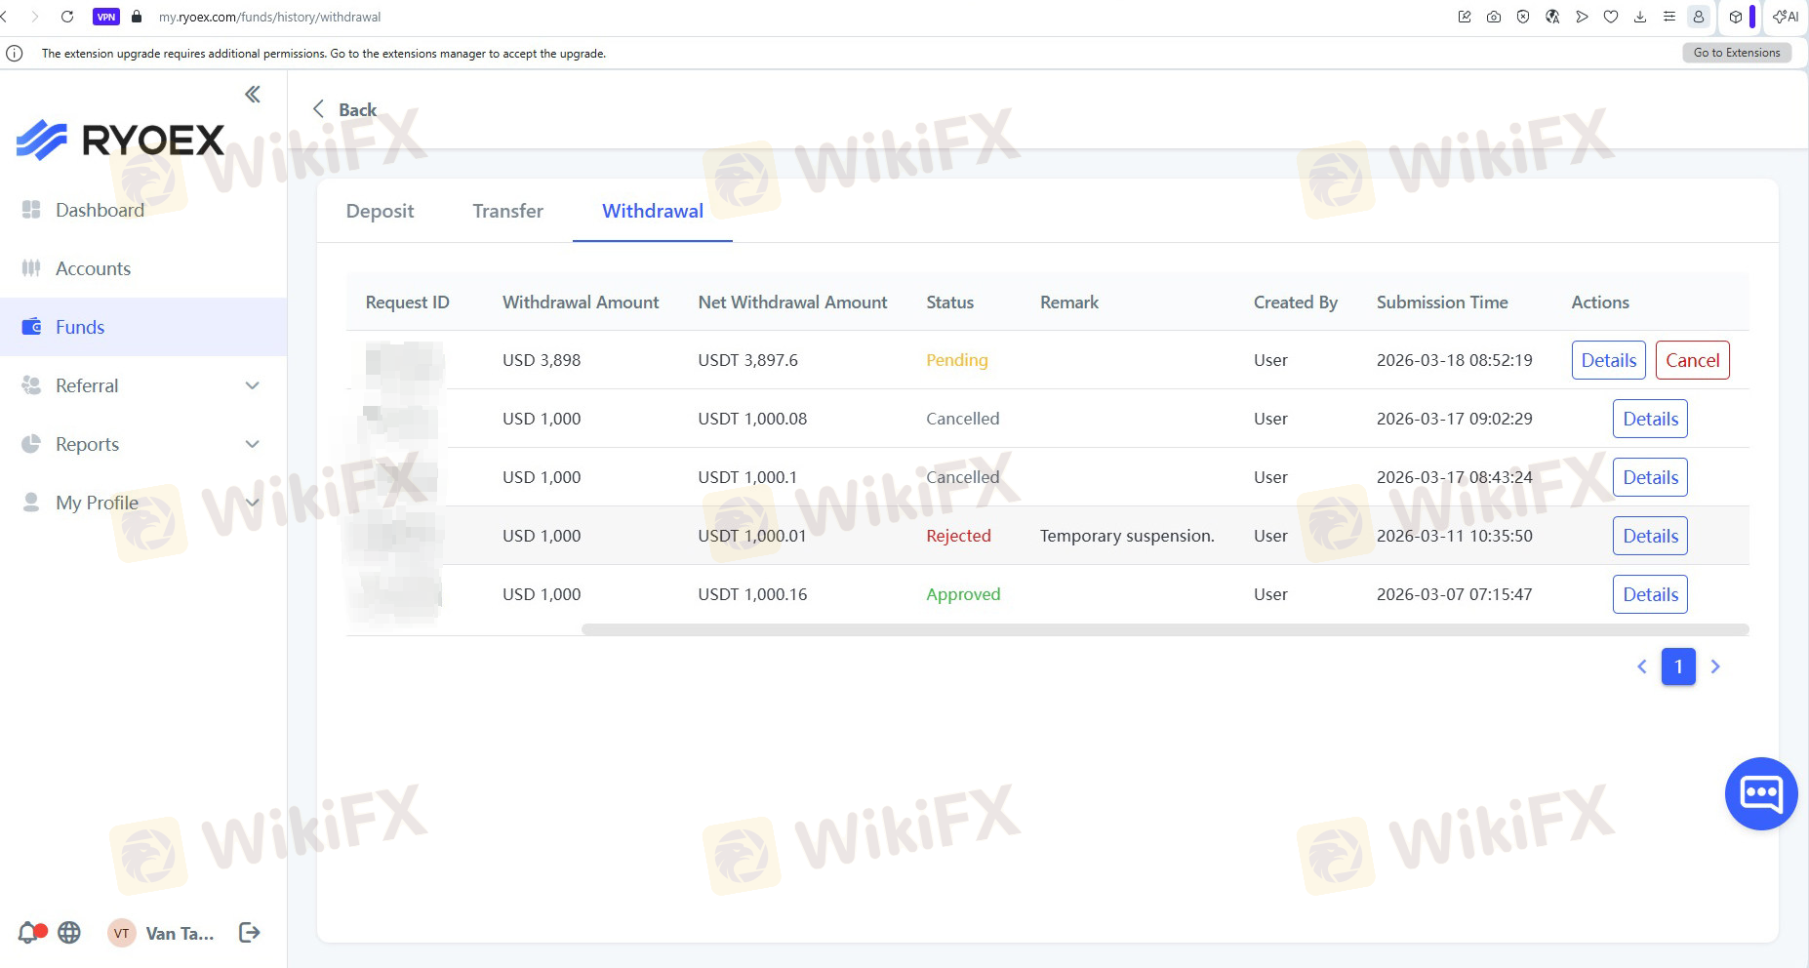1809x968 pixels.
Task: View Details of the Rejected withdrawal
Action: pyautogui.click(x=1650, y=536)
